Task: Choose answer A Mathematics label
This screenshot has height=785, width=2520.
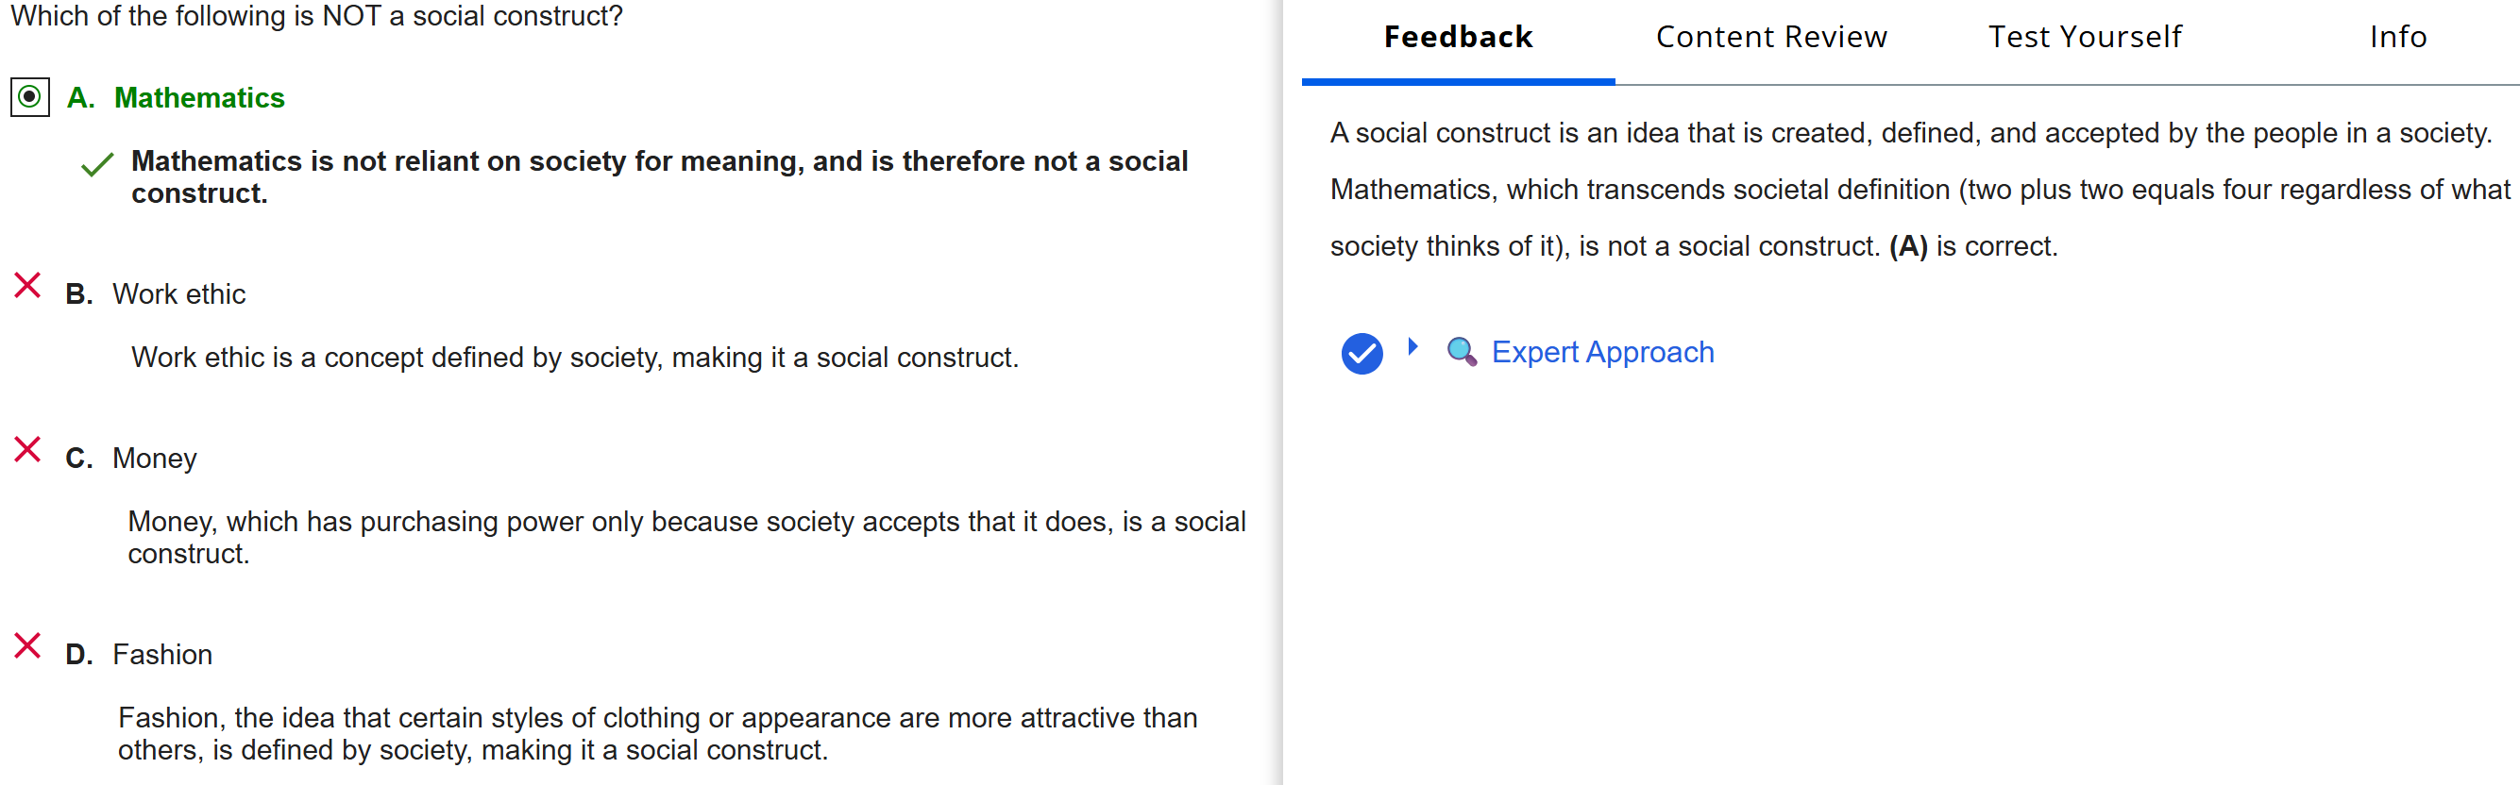Action: [198, 98]
